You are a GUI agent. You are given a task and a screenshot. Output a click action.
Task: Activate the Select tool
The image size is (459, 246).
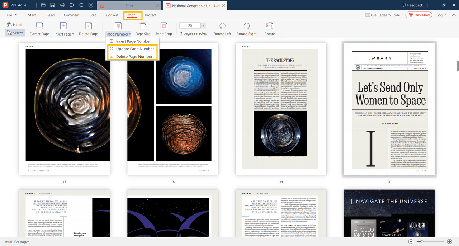15,33
